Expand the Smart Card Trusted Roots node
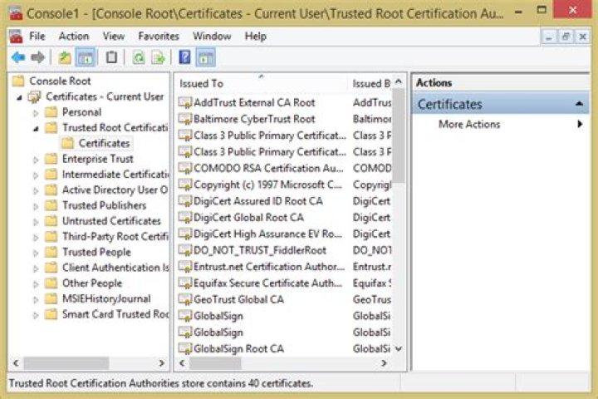This screenshot has width=598, height=399. tap(36, 315)
